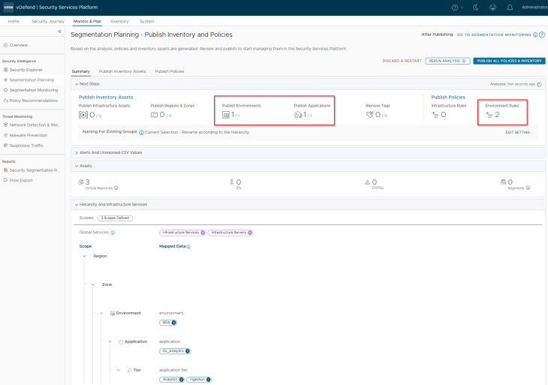Image resolution: width=548 pixels, height=385 pixels.
Task: Collapse the left sidebar with double-chevron icon
Action: click(59, 32)
